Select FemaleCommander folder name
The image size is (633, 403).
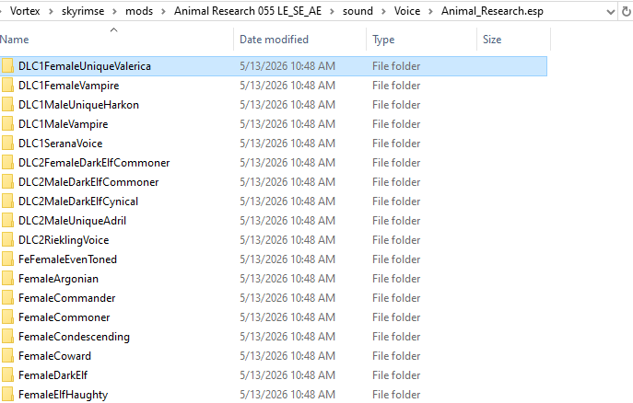point(67,298)
